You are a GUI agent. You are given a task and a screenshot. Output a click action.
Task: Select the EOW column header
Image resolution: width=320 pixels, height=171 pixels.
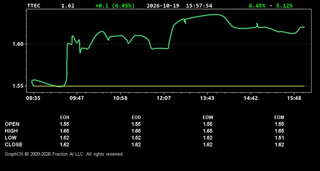[x=208, y=118]
